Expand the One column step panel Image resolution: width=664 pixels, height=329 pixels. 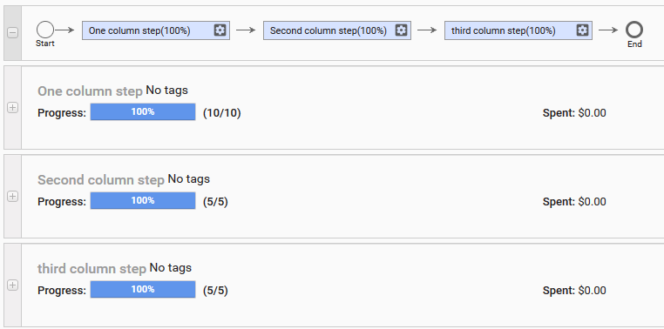pyautogui.click(x=13, y=108)
